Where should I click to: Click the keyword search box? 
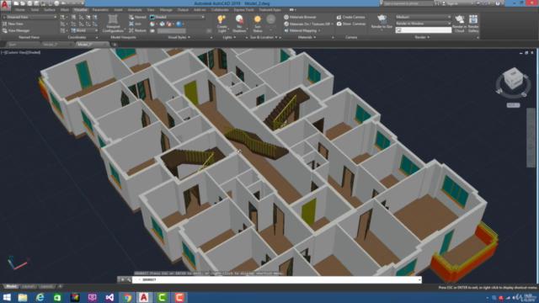tap(408, 3)
